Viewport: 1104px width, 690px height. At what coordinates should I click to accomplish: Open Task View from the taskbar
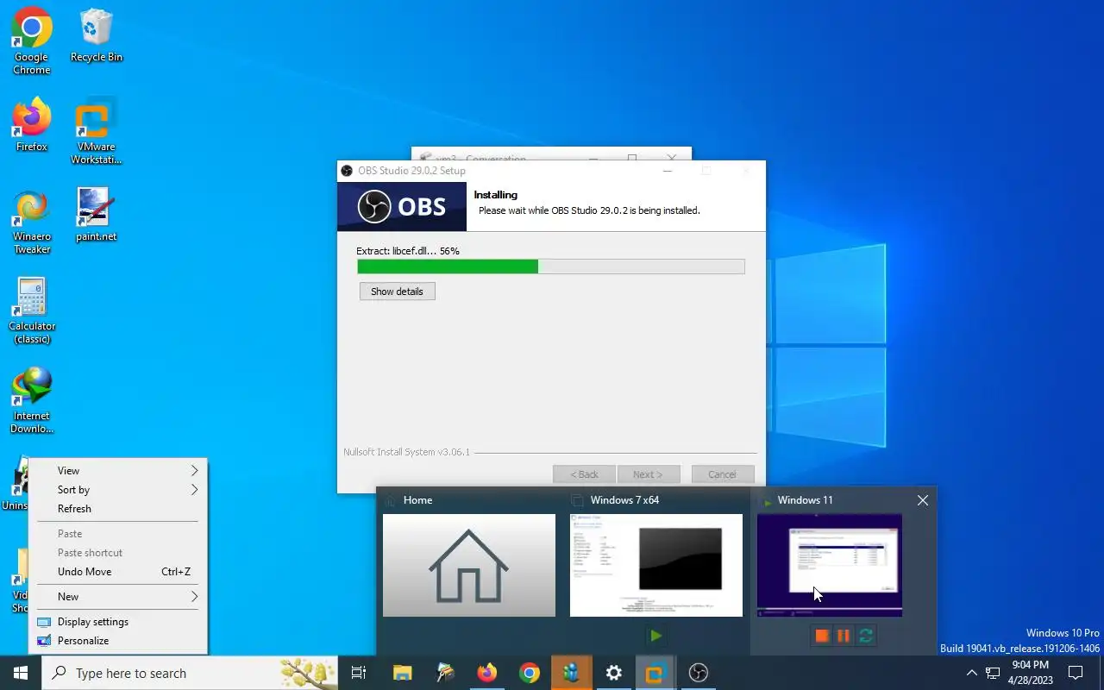pyautogui.click(x=359, y=673)
